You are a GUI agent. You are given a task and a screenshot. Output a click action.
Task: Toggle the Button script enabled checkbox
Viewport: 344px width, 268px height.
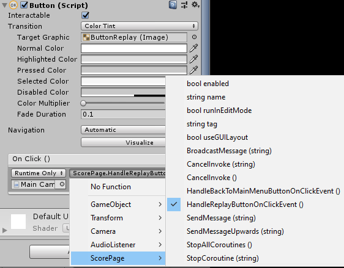24,5
